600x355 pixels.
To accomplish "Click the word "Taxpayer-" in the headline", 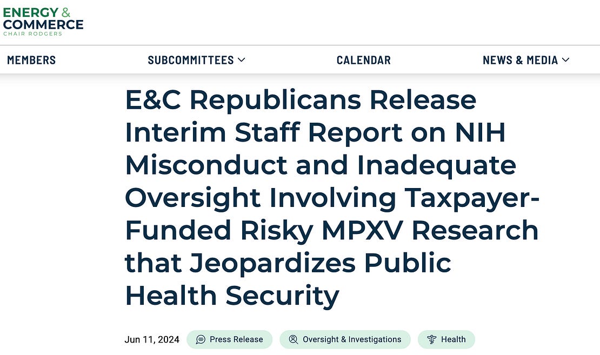I will click(x=472, y=198).
